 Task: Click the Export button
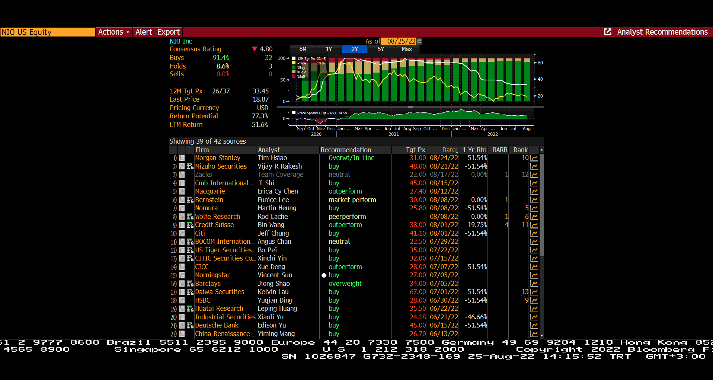[169, 32]
